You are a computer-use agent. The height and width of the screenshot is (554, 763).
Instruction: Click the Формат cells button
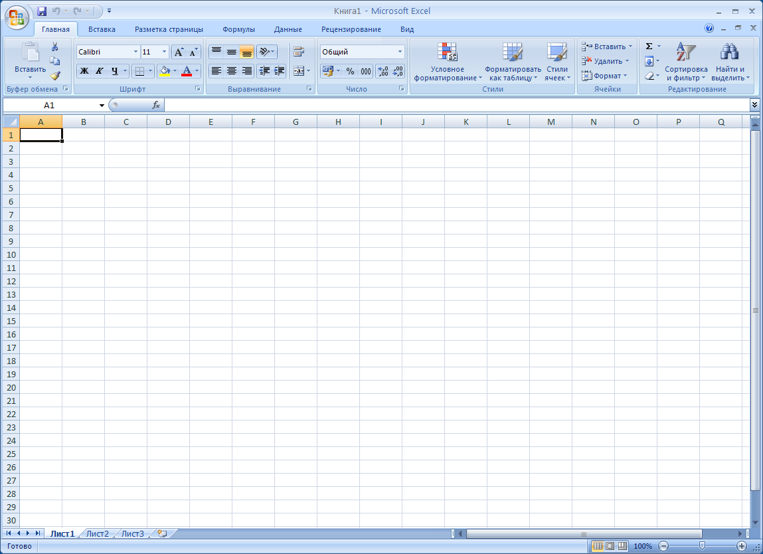point(604,76)
